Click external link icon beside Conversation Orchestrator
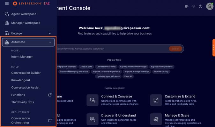Screen dimensions: 215x127 pos(50,120)
